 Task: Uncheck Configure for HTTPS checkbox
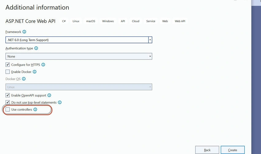pyautogui.click(x=8, y=64)
